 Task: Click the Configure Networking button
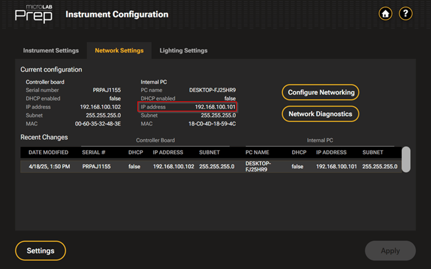[x=321, y=92]
